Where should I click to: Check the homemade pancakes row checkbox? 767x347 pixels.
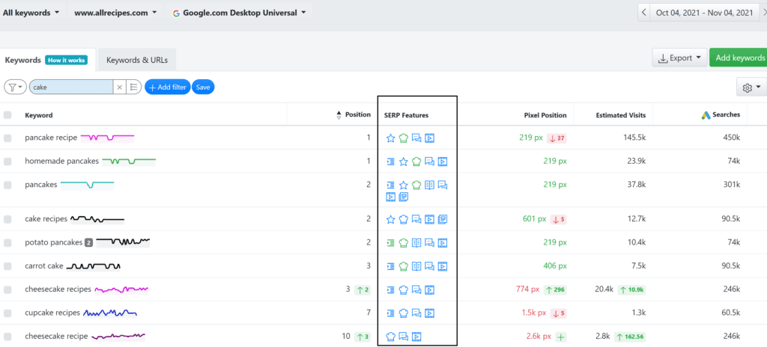(x=7, y=162)
